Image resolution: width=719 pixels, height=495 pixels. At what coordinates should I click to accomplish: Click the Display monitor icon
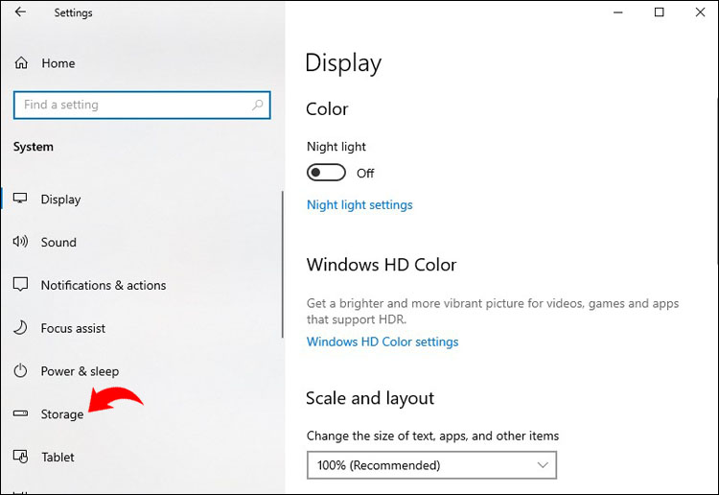[20, 200]
